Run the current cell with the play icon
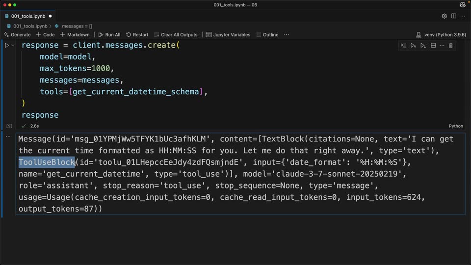The width and height of the screenshot is (471, 265). coord(6,45)
